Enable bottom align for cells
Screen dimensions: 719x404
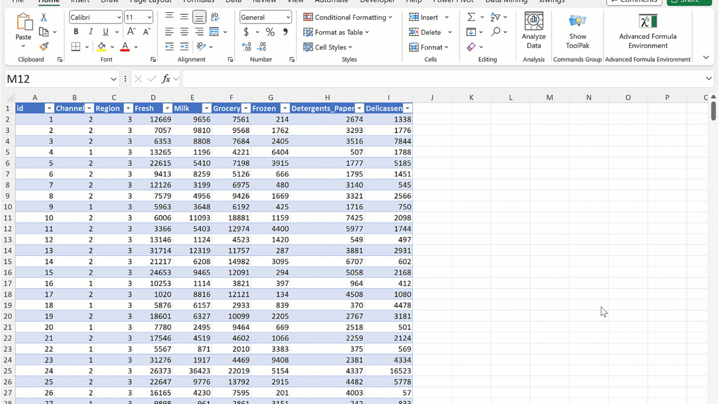click(x=199, y=17)
